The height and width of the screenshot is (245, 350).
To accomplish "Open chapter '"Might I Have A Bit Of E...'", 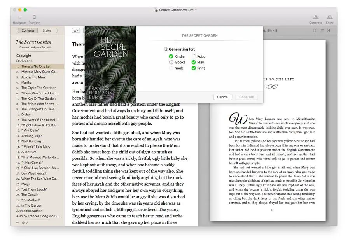I will (x=37, y=125).
